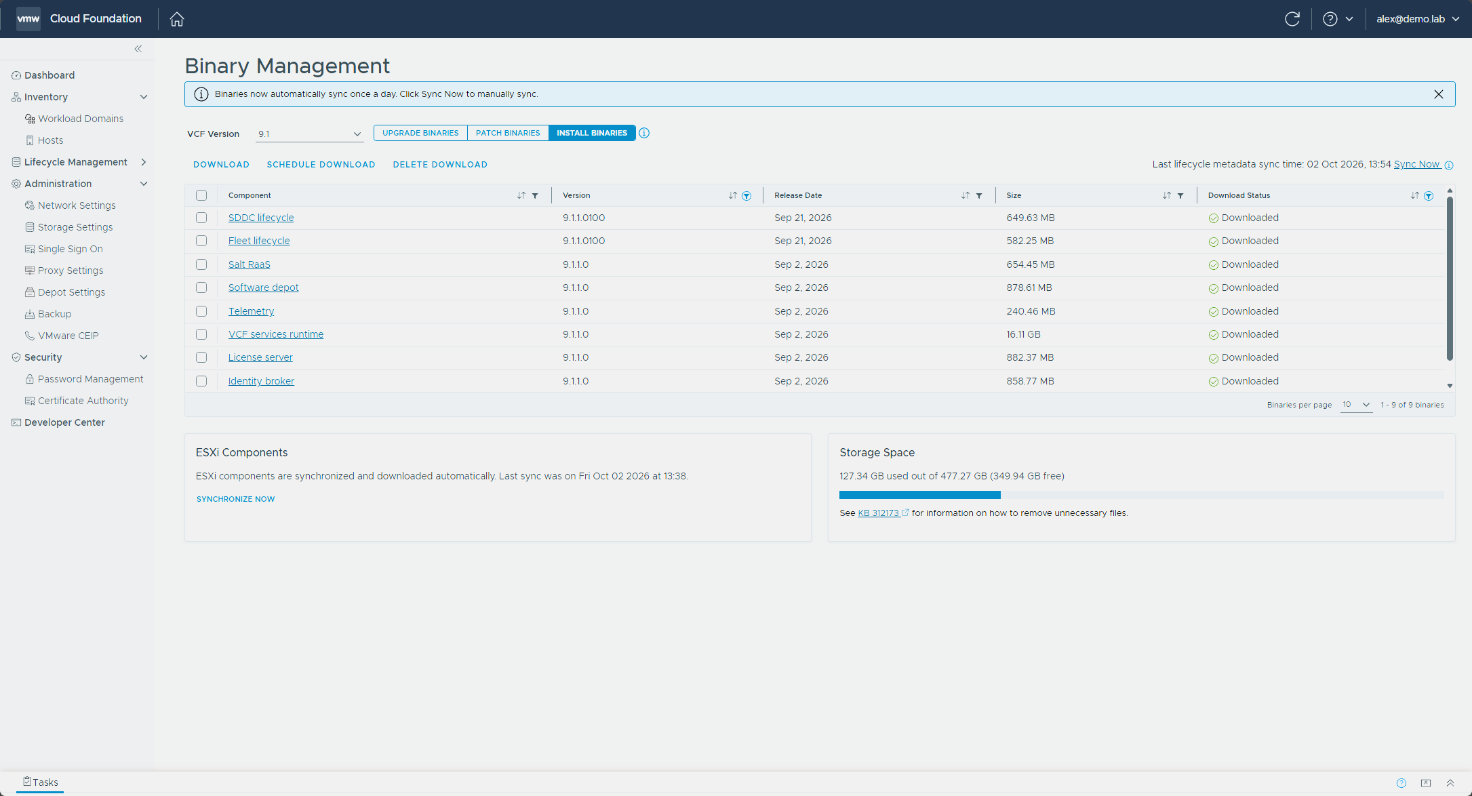Switch to Patch Binaries tab
This screenshot has height=796, width=1472.
[508, 133]
